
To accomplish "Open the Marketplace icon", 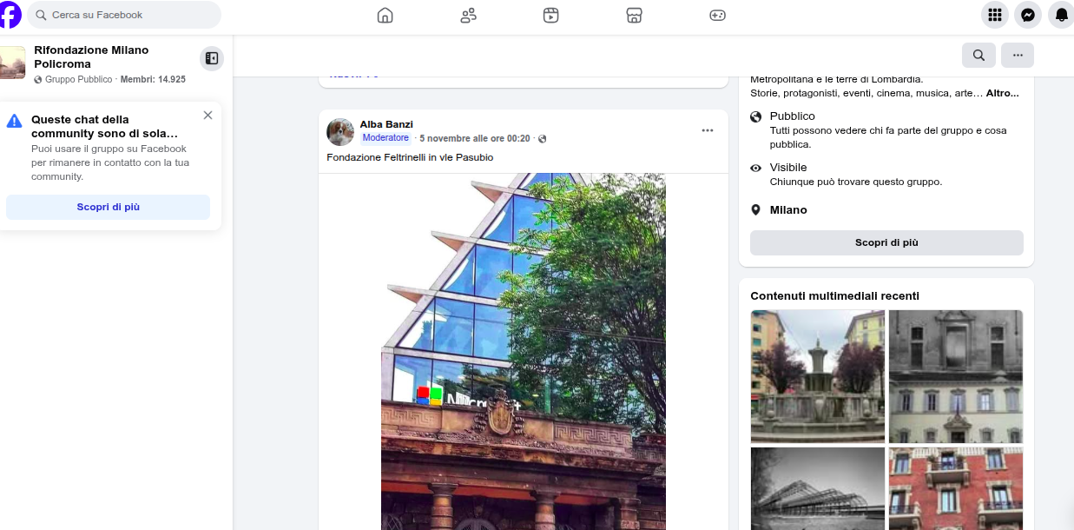I will pos(634,15).
